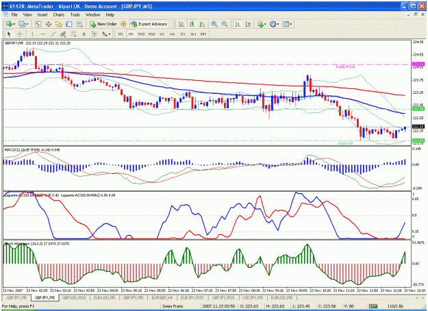Select the H4 timeframe
The image size is (428, 311).
point(172,34)
